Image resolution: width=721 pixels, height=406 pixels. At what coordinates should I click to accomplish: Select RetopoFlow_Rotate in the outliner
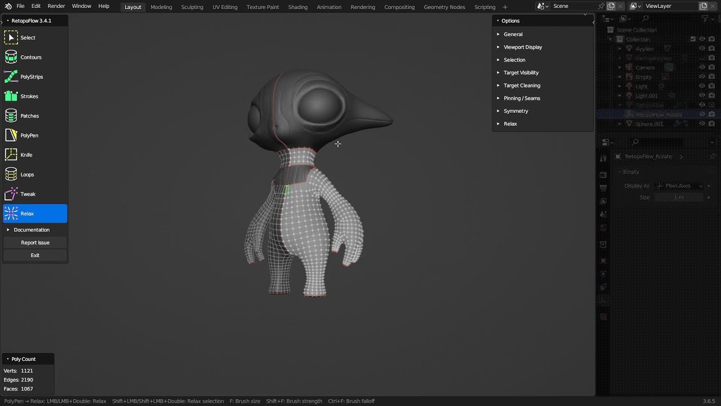click(658, 114)
